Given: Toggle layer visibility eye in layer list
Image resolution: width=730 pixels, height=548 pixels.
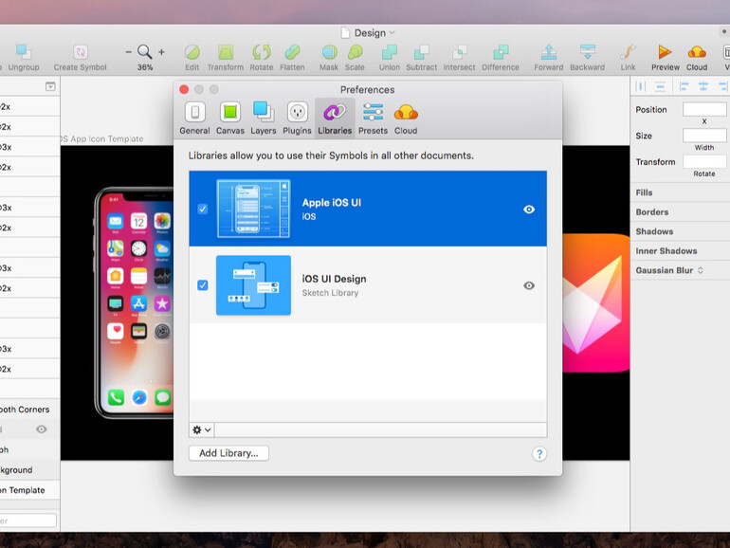Looking at the screenshot, I should [42, 429].
